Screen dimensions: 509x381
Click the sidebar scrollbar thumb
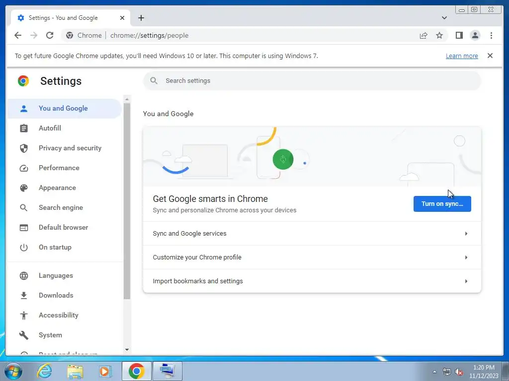click(x=127, y=201)
